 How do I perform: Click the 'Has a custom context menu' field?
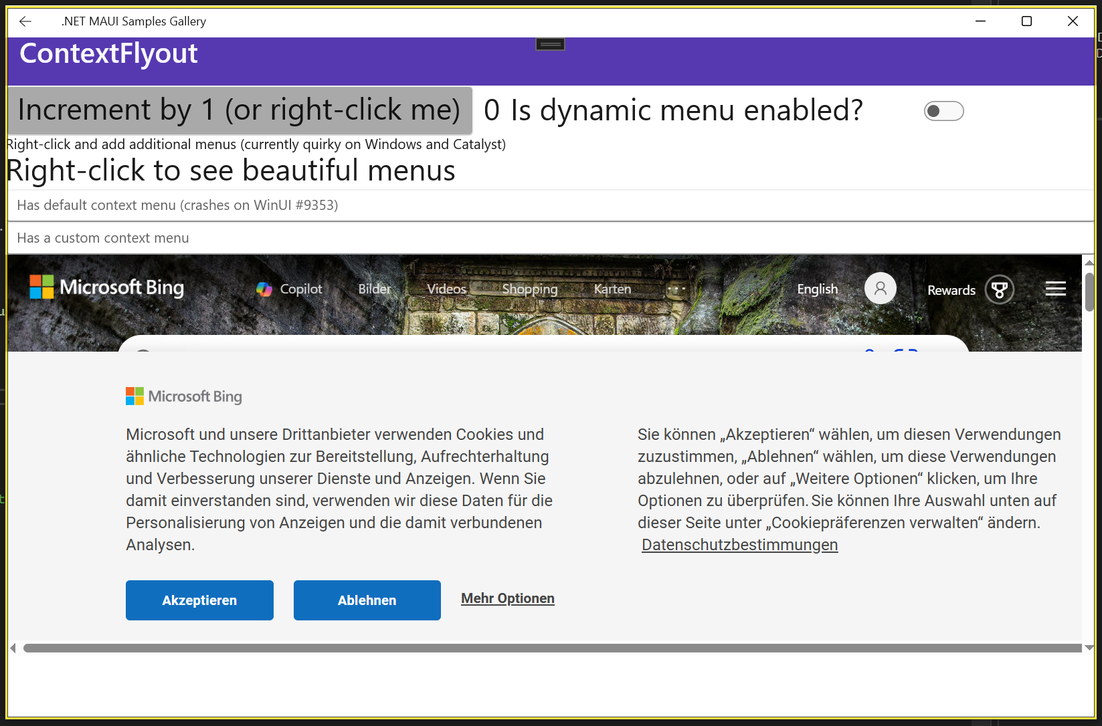pos(549,238)
